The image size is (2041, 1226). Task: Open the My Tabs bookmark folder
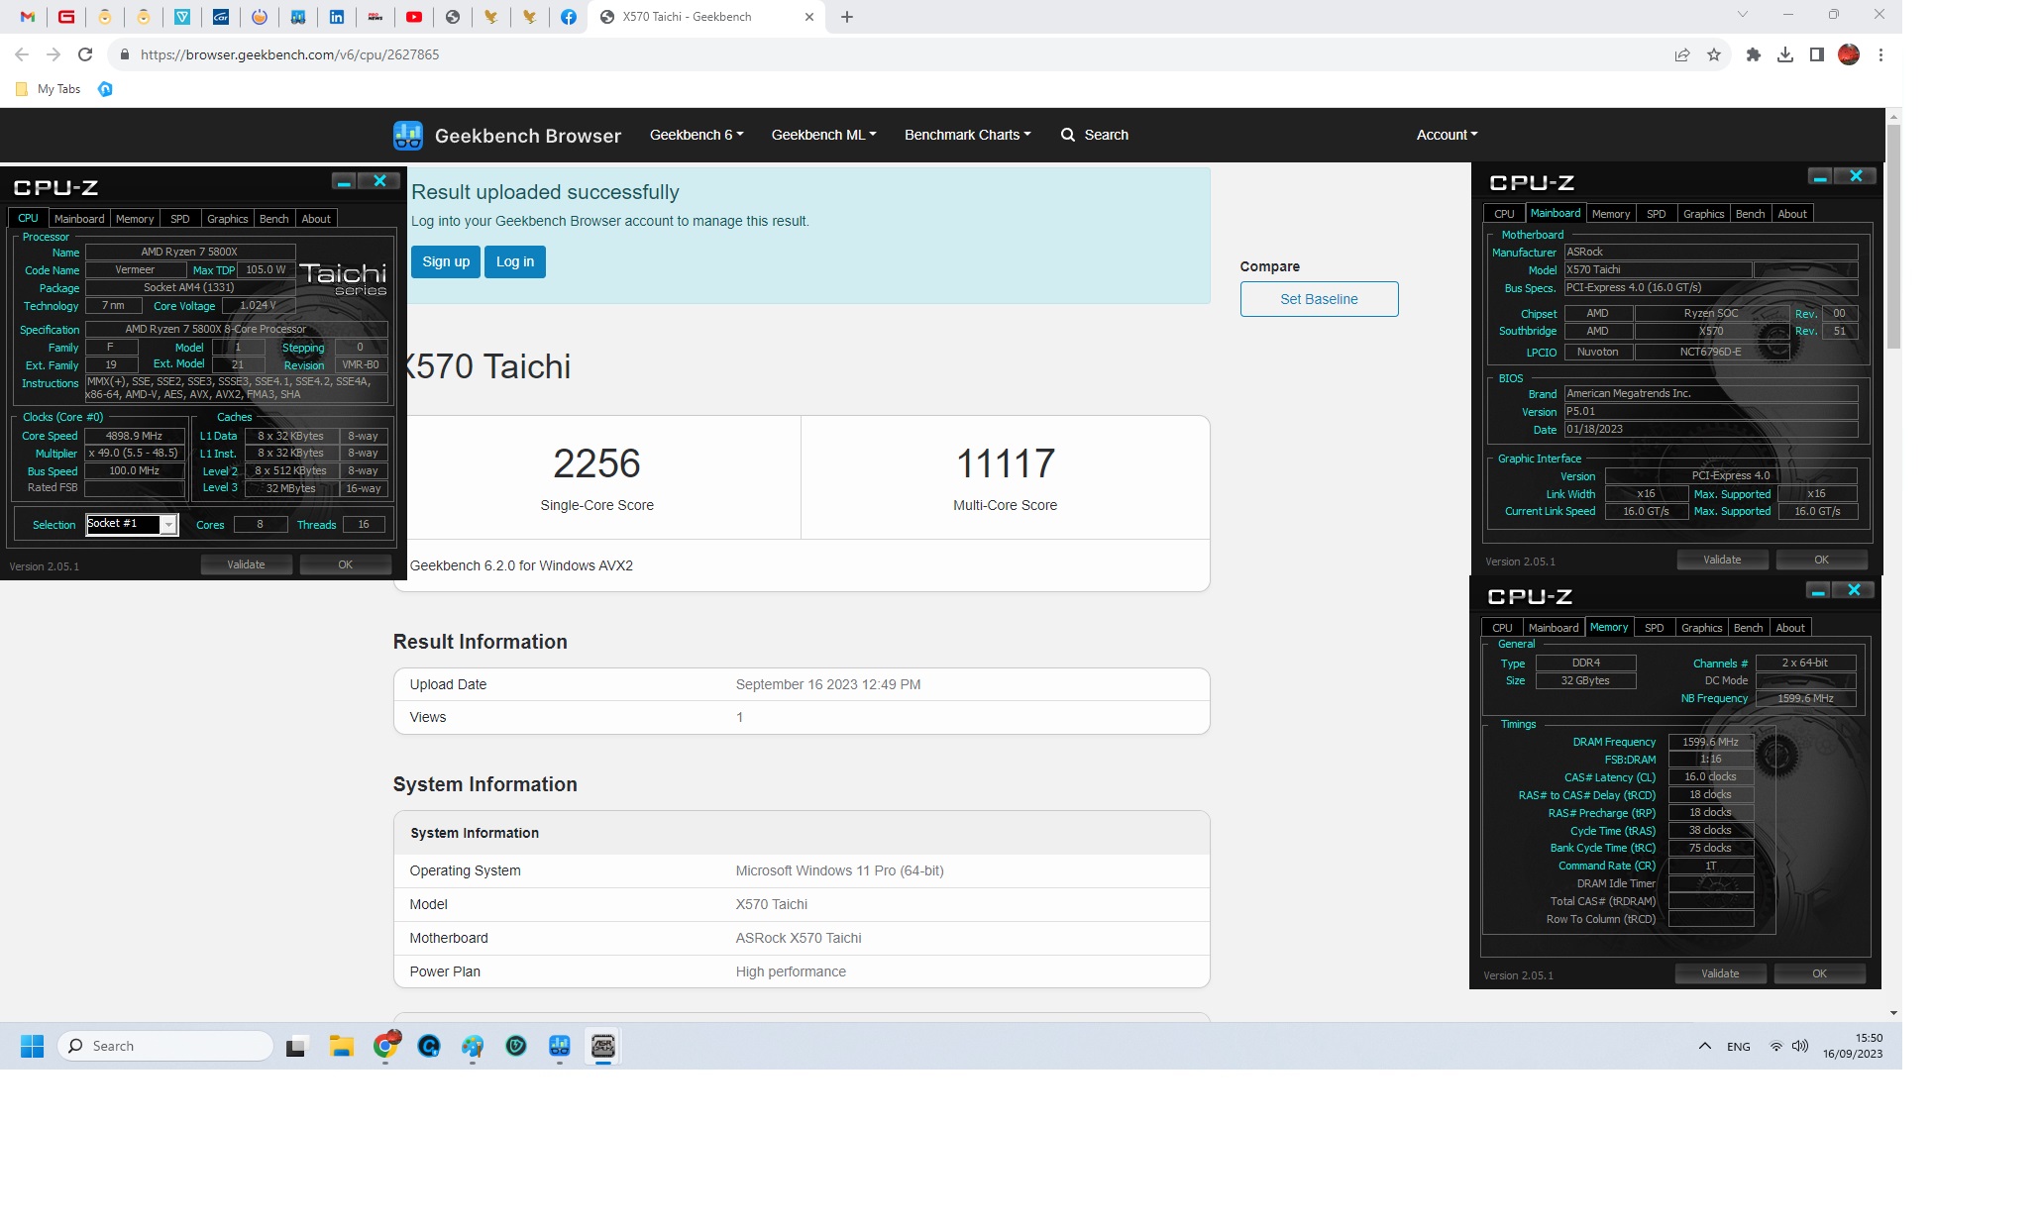click(x=49, y=89)
